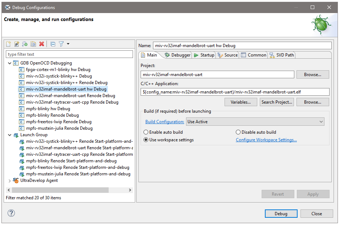
Task: Switch to the Main tab
Action: click(x=149, y=55)
